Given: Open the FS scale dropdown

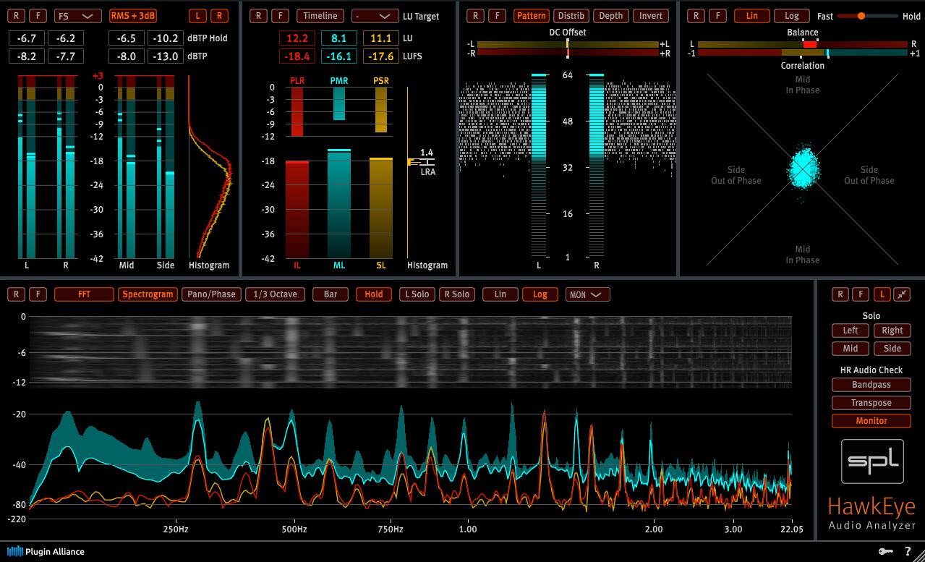Looking at the screenshot, I should [78, 15].
